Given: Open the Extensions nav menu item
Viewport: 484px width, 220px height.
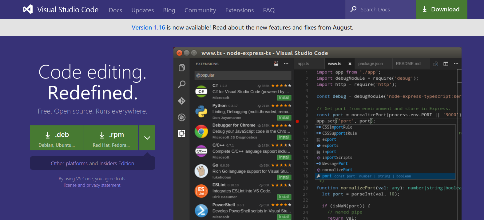Looking at the screenshot, I should tap(239, 10).
